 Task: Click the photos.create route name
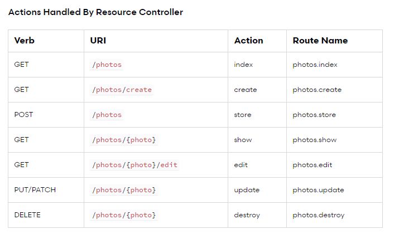point(316,90)
